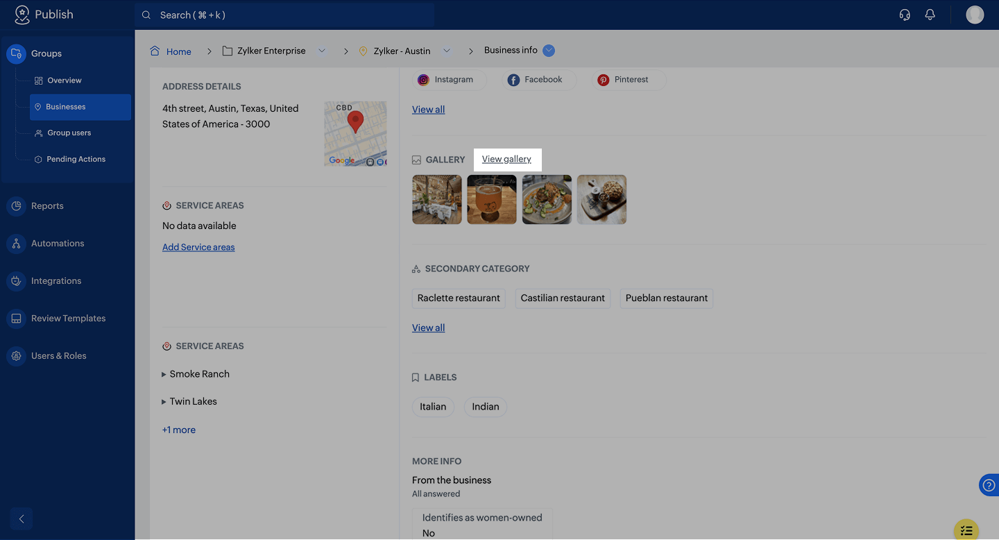
Task: Open the Business info dropdown arrow
Action: 549,51
